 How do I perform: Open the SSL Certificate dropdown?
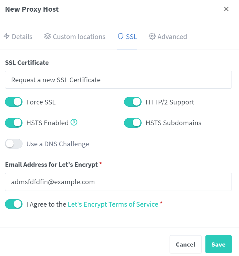[118, 80]
